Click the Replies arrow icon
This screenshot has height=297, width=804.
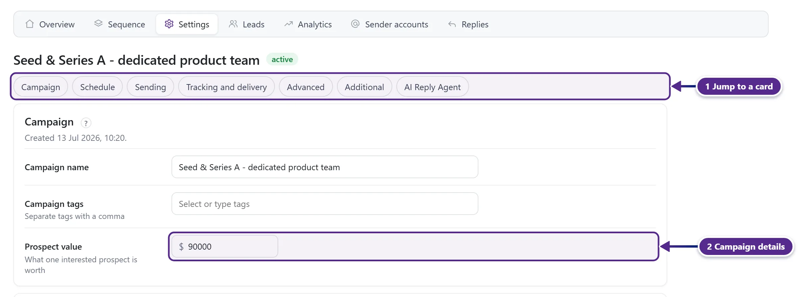[x=452, y=24]
